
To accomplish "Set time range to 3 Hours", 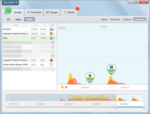I will 127,20.
